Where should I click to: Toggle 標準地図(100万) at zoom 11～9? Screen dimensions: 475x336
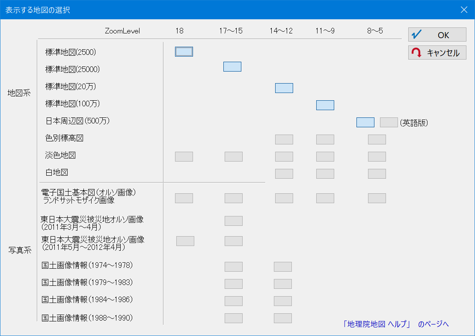click(x=325, y=105)
